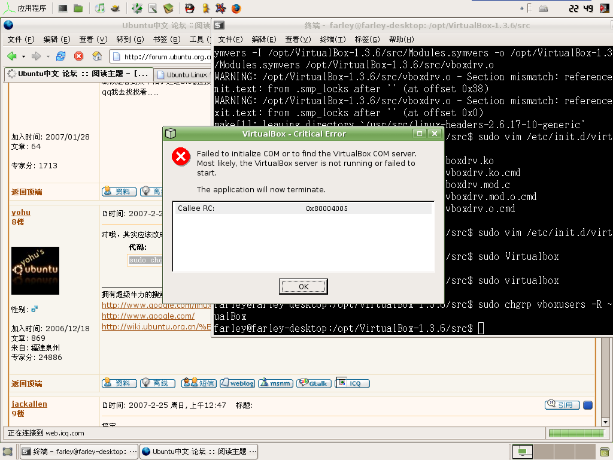Launch the music player from the panel
The height and width of the screenshot is (460, 613).
100,8
